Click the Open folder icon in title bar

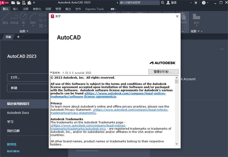click(x=19, y=3)
